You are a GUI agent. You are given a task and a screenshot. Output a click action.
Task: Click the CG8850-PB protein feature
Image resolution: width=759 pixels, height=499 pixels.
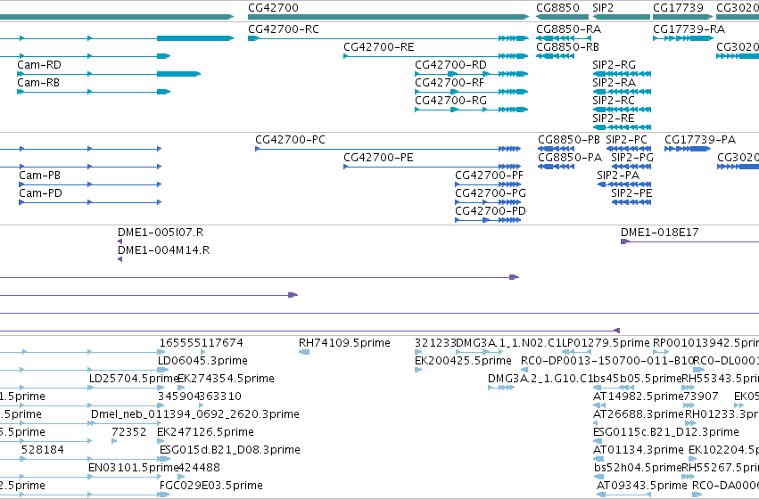coord(557,149)
